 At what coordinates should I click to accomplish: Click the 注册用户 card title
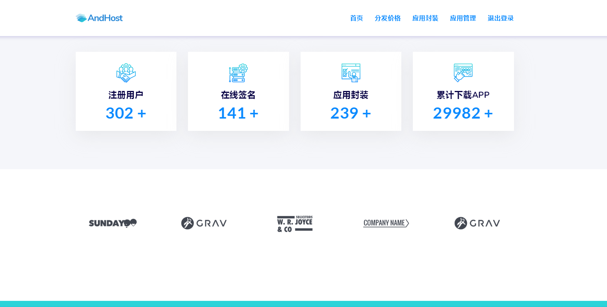126,95
